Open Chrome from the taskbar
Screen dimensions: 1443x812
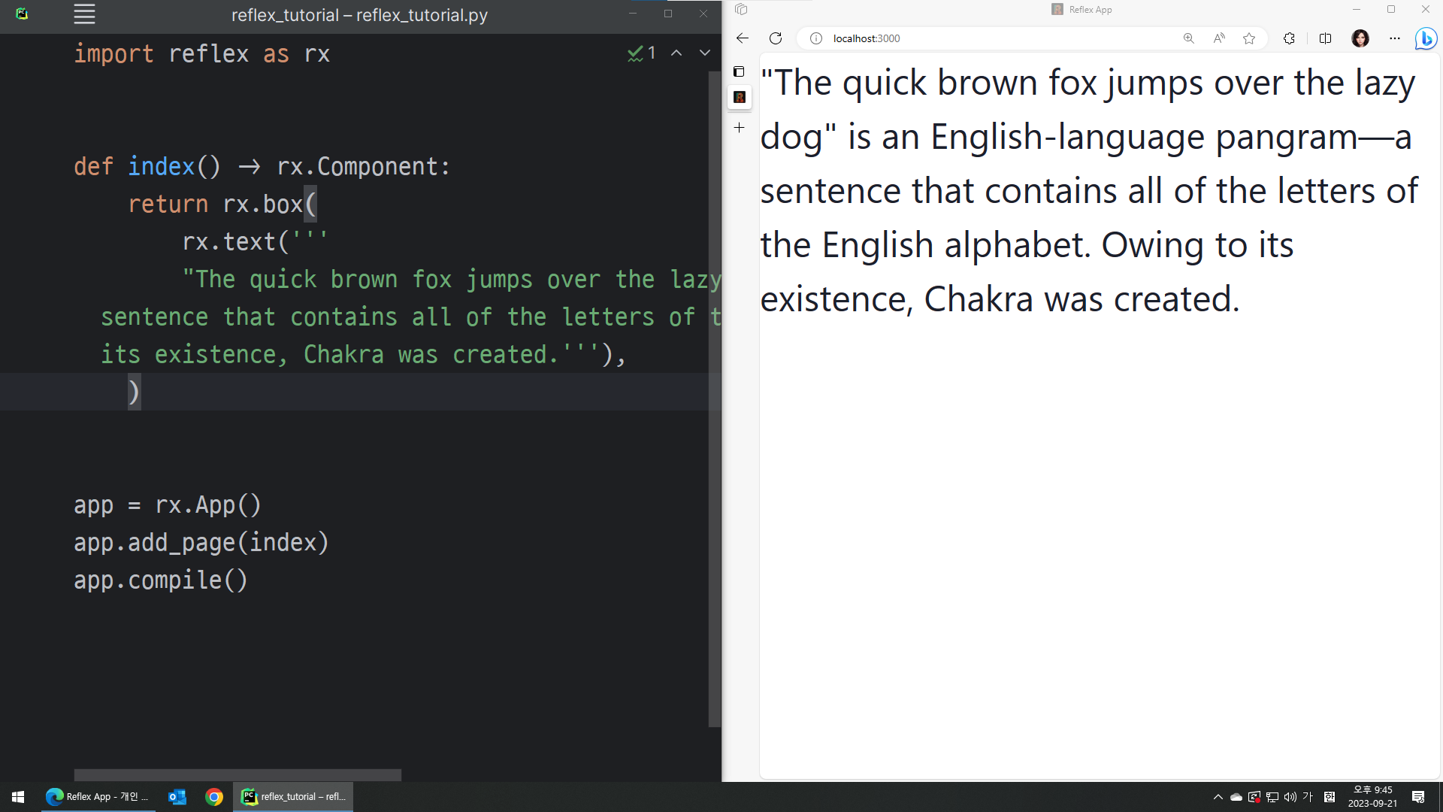[x=214, y=797]
